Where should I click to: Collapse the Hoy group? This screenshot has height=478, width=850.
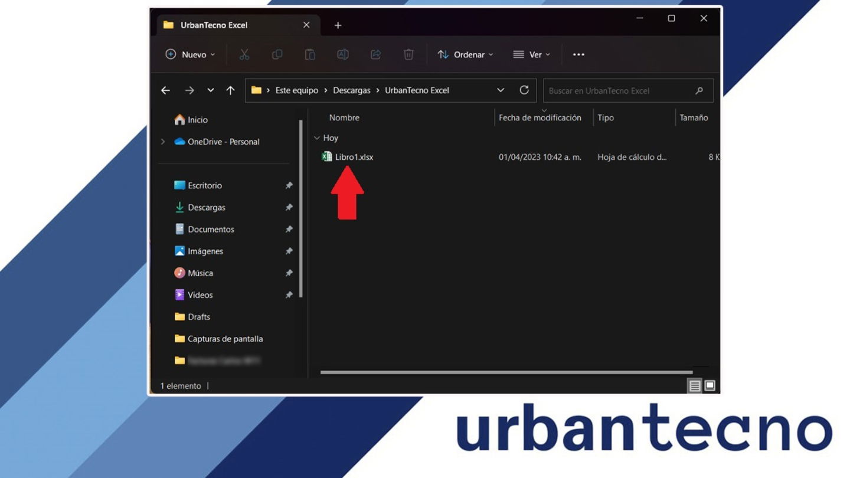tap(317, 137)
